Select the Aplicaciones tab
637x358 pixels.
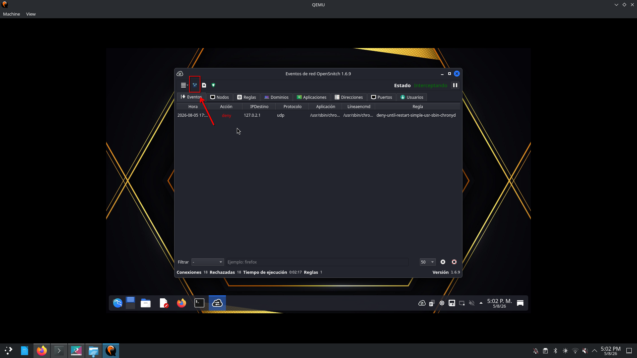[312, 97]
